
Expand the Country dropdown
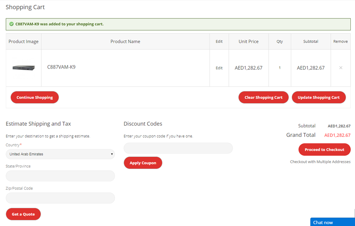[x=60, y=154]
